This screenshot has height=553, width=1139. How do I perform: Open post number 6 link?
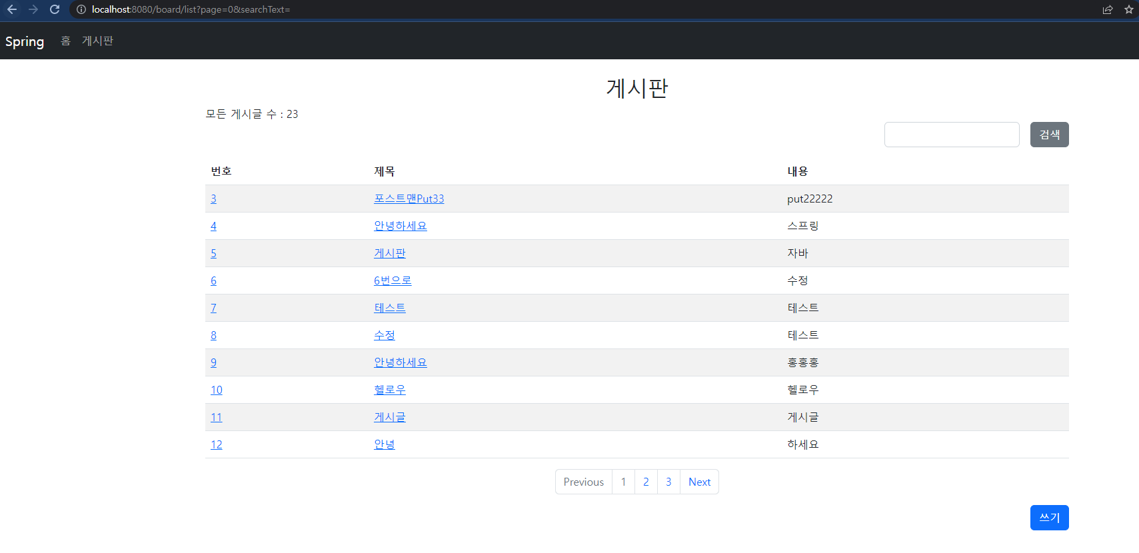[213, 280]
